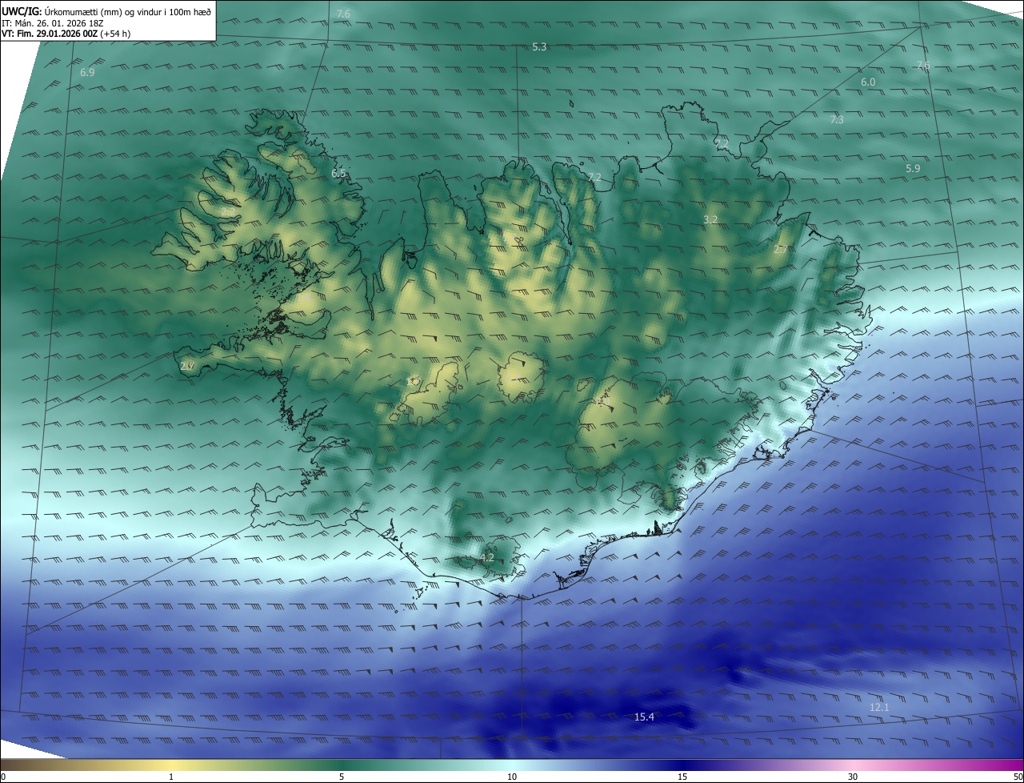1024x783 pixels.
Task: Click the 6.0 value label on the map
Action: point(868,82)
